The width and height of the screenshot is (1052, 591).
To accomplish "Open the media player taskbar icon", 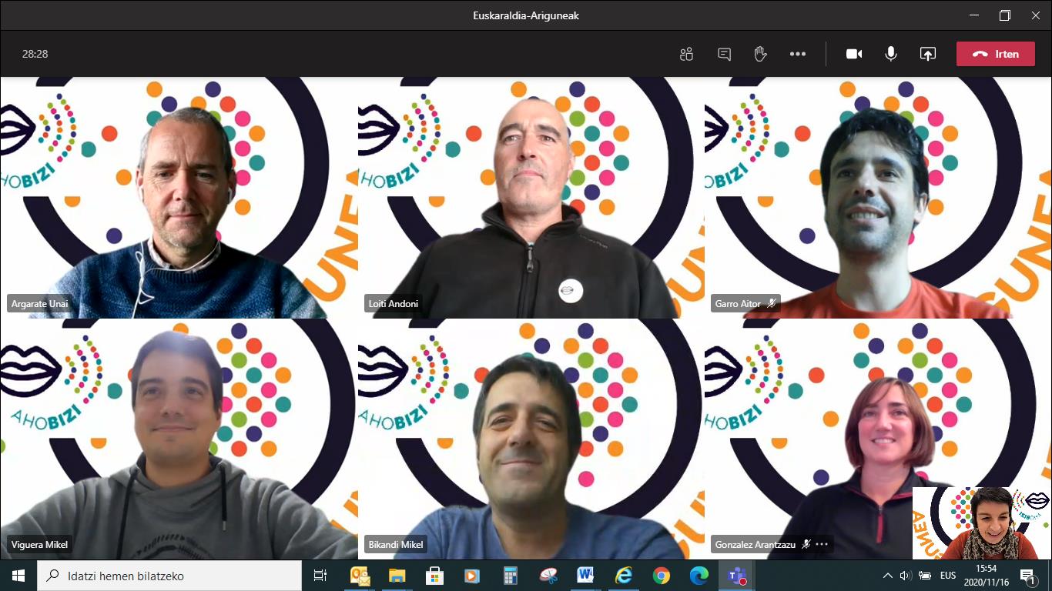I will point(472,576).
